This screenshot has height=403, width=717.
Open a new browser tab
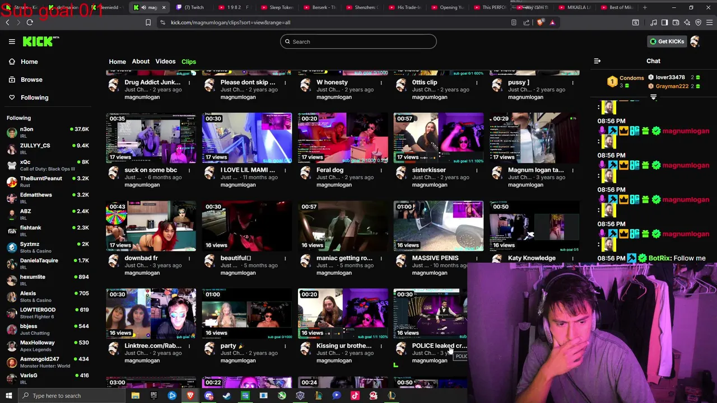(x=645, y=7)
